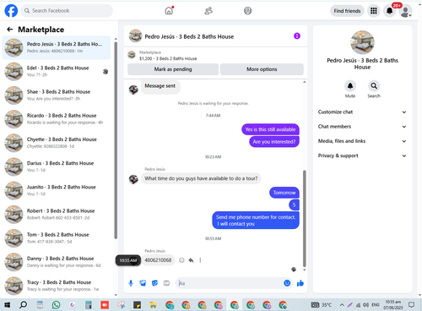Open File Explorer from the taskbar
This screenshot has height=311, width=422.
point(153,305)
